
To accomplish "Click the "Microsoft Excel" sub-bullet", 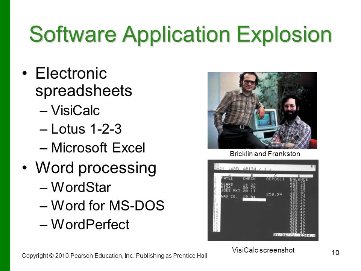I will (98, 148).
